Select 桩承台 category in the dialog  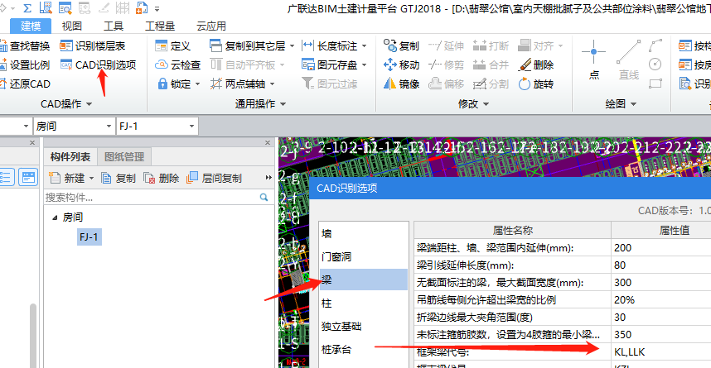click(x=364, y=349)
